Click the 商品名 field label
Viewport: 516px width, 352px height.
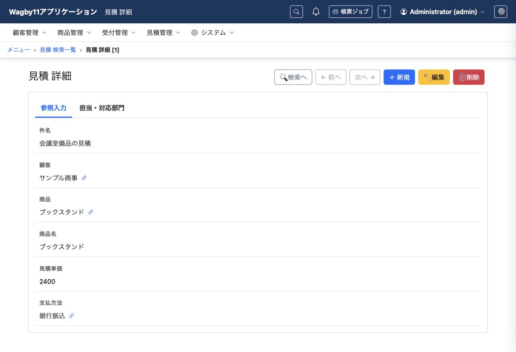[x=48, y=234]
